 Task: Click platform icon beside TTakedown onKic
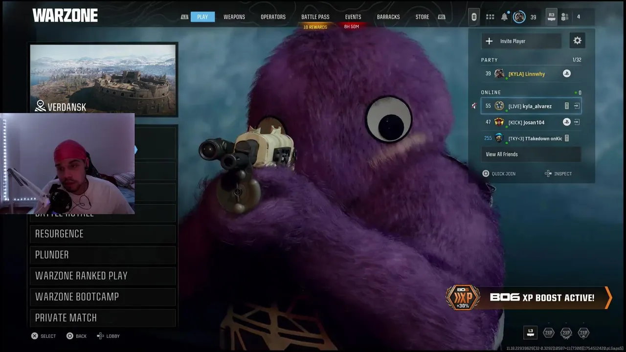[567, 138]
